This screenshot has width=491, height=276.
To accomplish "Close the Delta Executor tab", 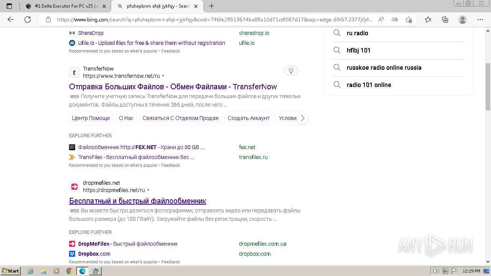I will tap(104, 6).
